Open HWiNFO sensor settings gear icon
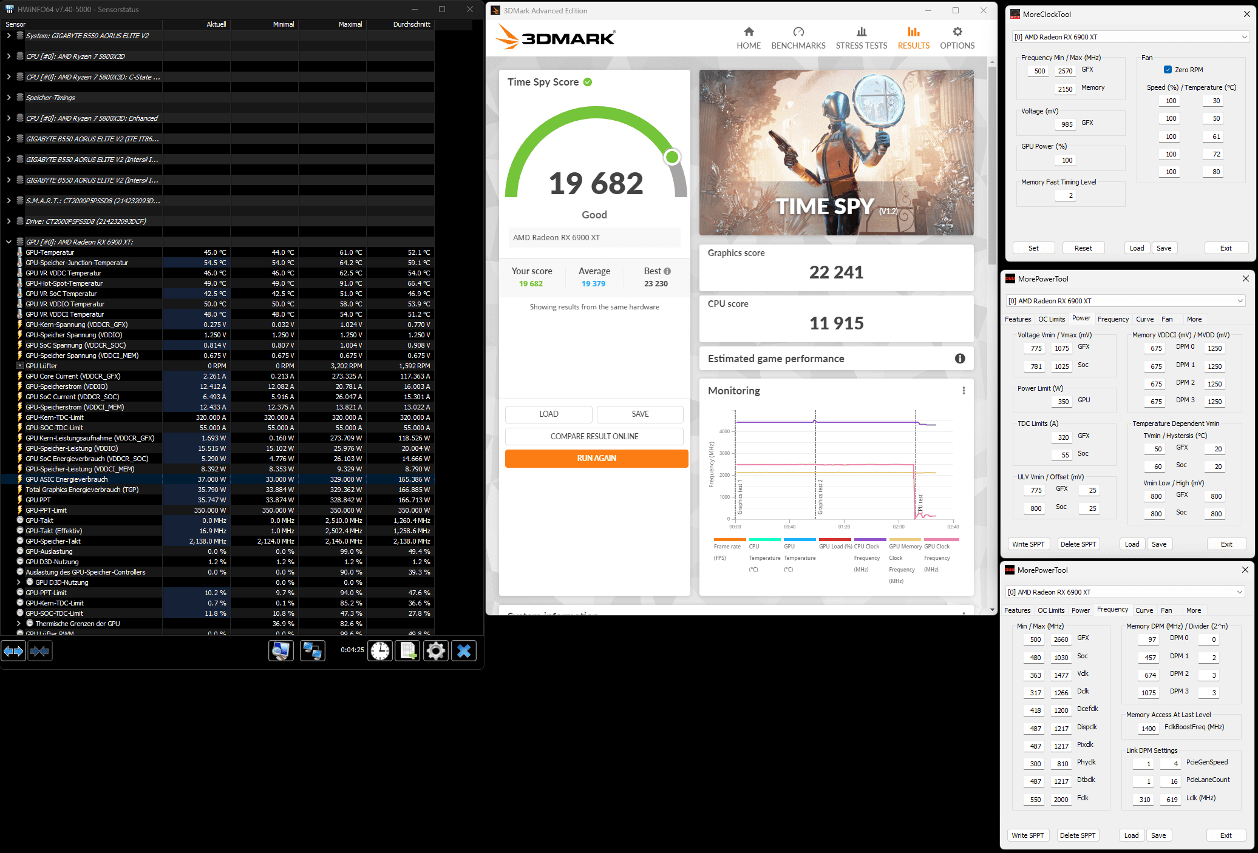This screenshot has width=1258, height=853. click(436, 651)
